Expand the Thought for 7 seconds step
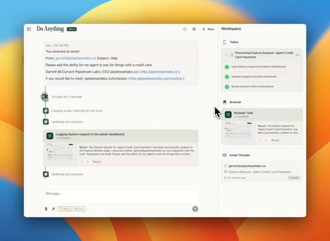The width and height of the screenshot is (330, 241). click(67, 97)
